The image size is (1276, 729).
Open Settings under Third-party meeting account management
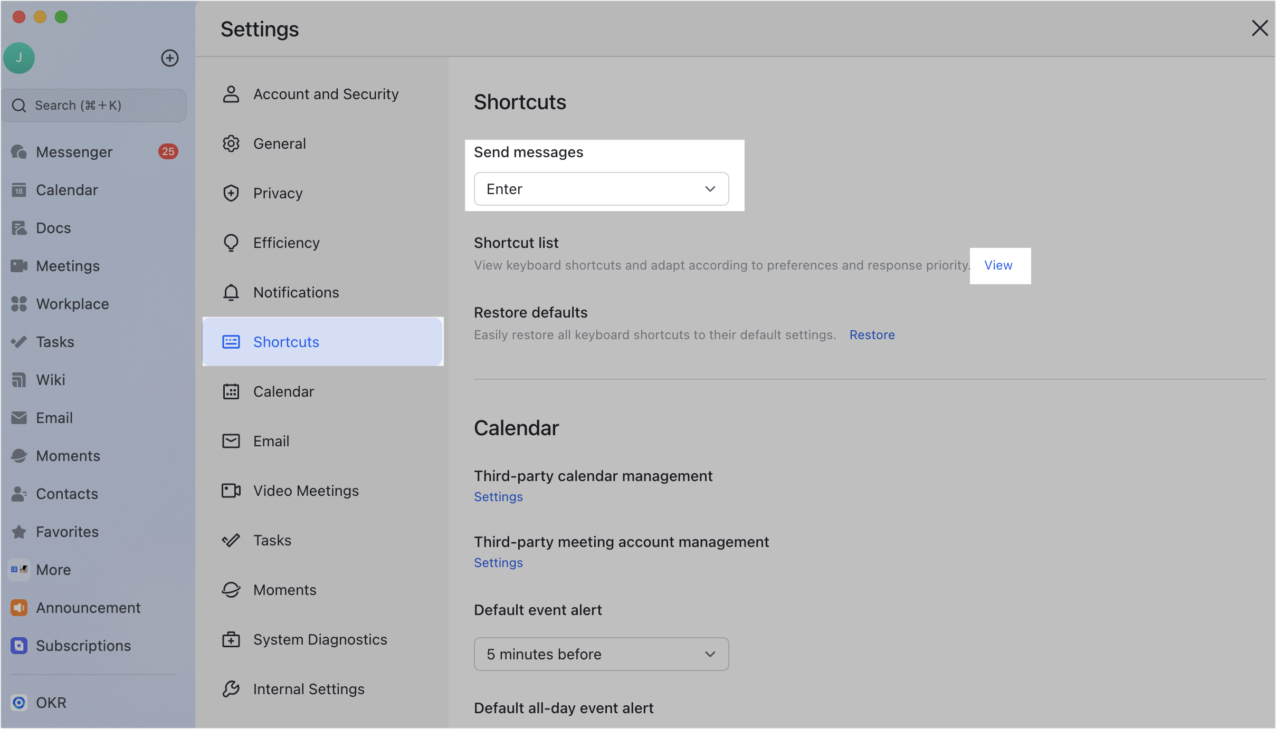tap(498, 563)
